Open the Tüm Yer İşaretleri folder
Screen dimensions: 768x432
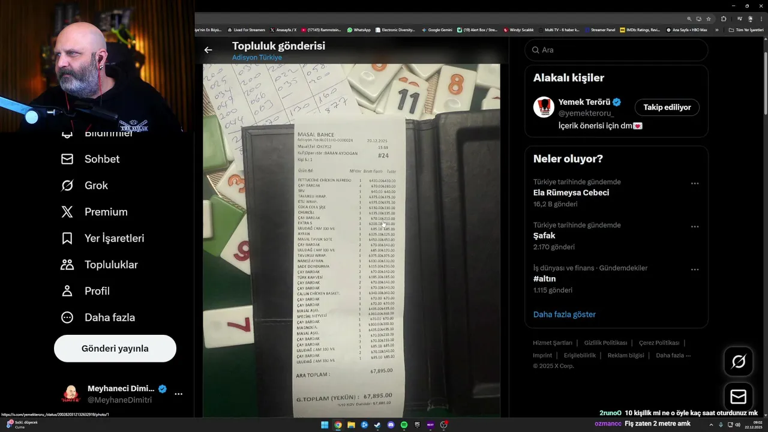click(x=746, y=30)
